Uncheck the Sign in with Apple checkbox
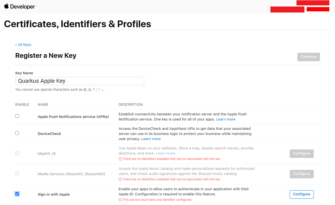 [x=17, y=194]
